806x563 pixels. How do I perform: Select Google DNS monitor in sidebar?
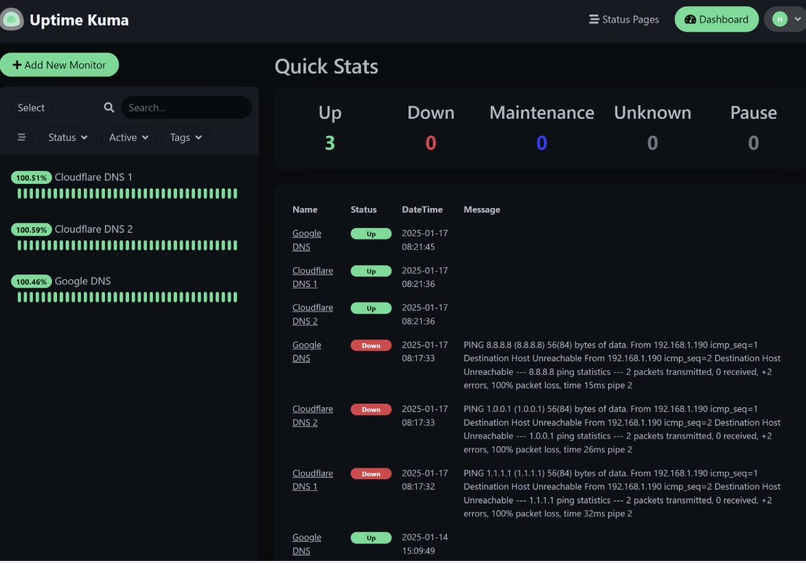pos(83,281)
